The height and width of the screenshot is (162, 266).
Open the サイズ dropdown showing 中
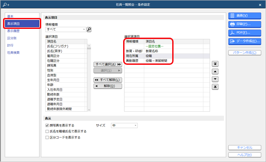point(124,125)
